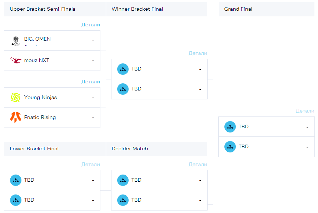Viewport: 318px width, 213px height.
Task: Open Детали link of the Grand Final match
Action: point(305,111)
